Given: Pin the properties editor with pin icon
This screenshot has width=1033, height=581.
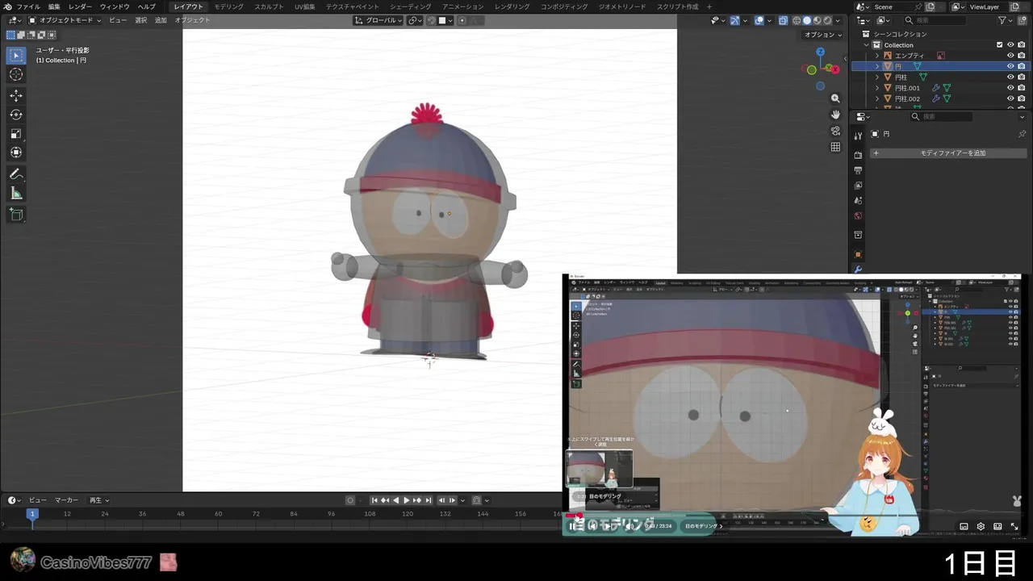Looking at the screenshot, I should click(1022, 134).
